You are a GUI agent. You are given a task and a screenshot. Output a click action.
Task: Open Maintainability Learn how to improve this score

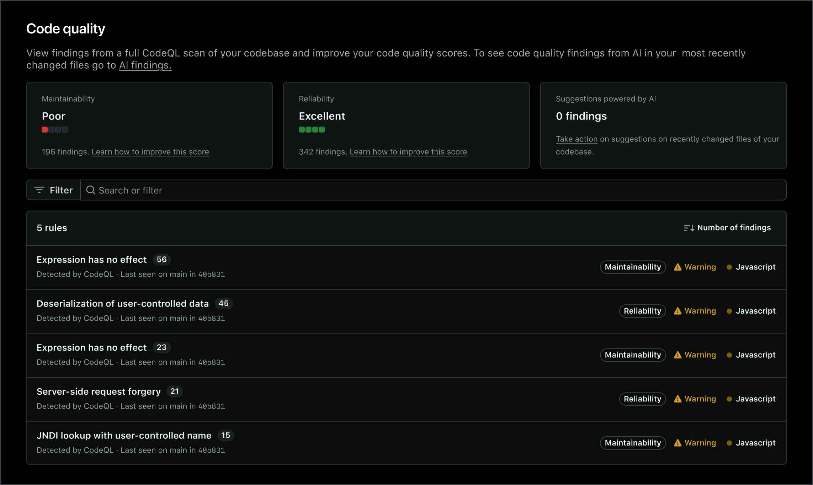150,152
